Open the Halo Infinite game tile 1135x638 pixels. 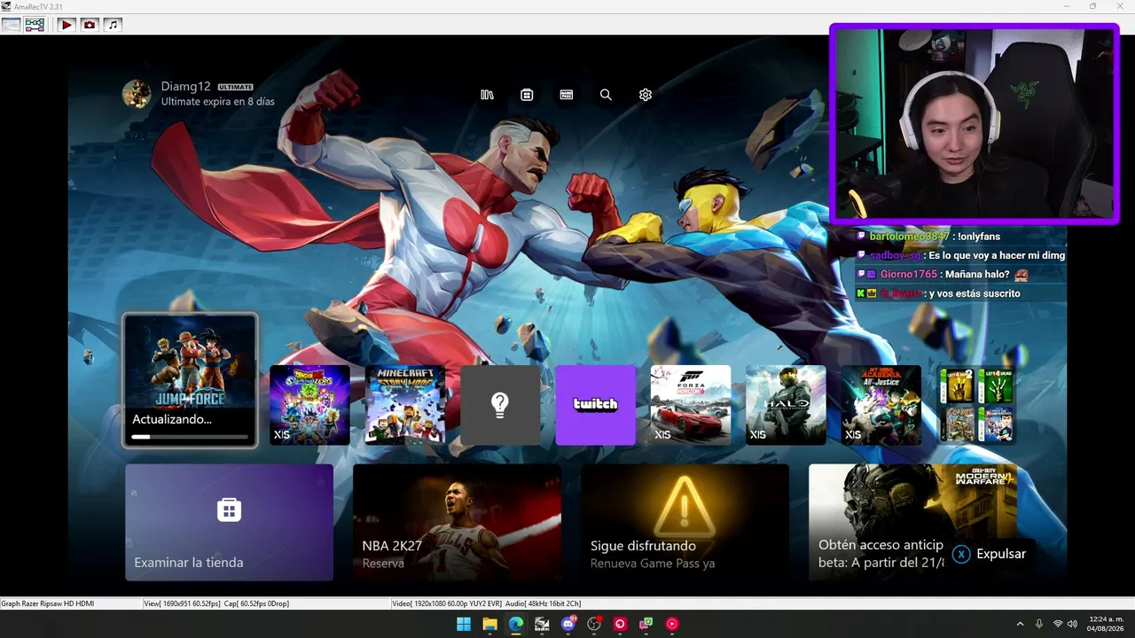[787, 405]
